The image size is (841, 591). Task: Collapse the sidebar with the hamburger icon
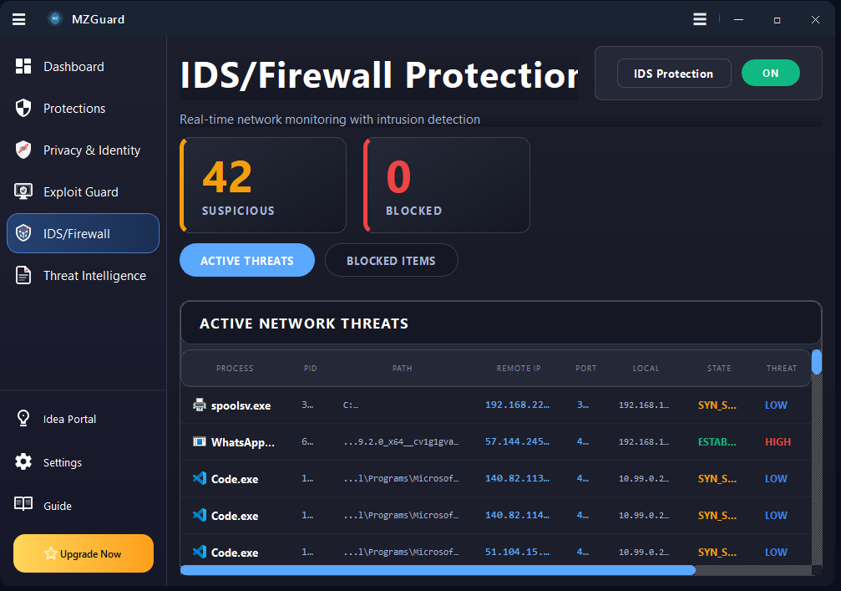[18, 18]
